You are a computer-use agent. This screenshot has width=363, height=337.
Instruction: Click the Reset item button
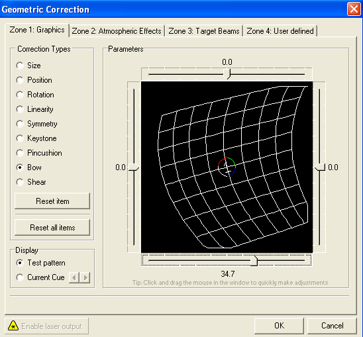[52, 201]
